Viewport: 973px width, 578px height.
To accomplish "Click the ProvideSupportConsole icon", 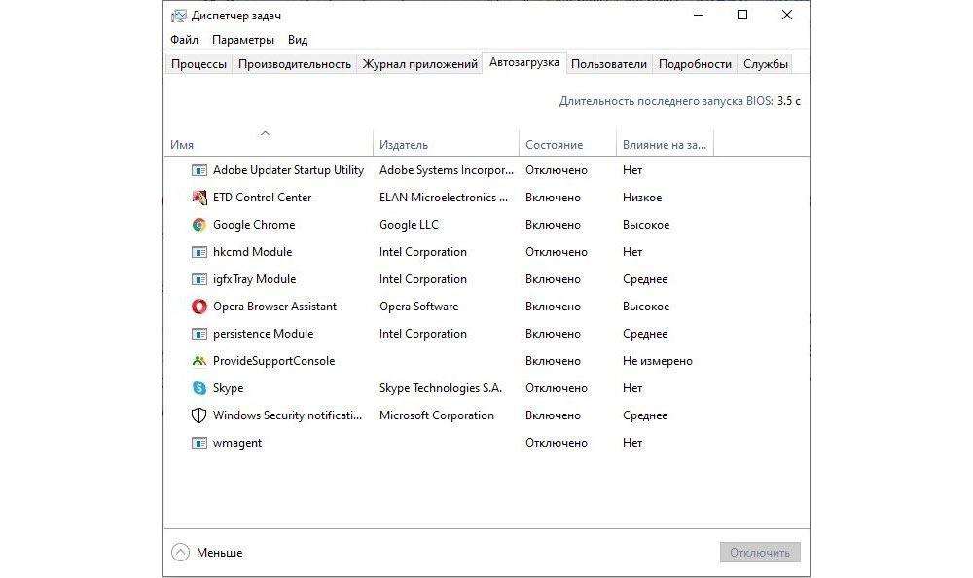I will (x=198, y=361).
